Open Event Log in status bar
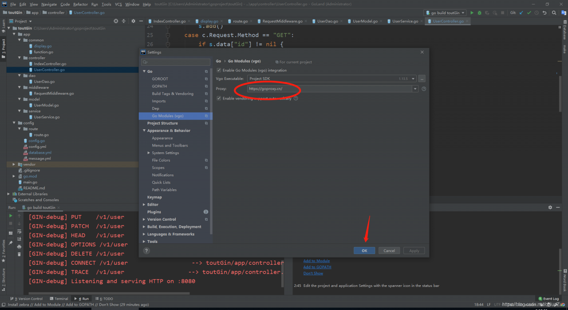This screenshot has width=568, height=310. click(x=548, y=299)
